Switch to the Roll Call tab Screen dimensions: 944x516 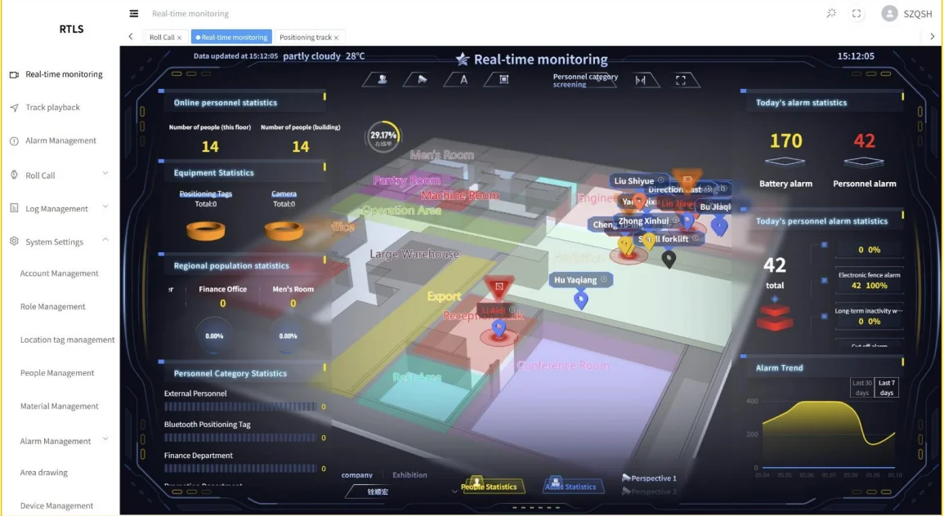pyautogui.click(x=161, y=38)
